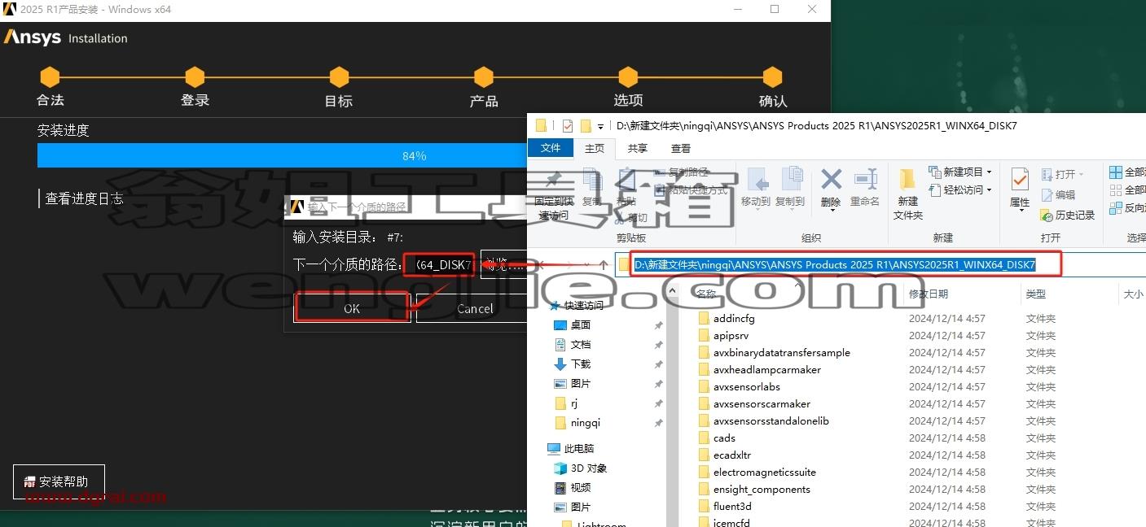Click the 登录 step hexagon

195,77
